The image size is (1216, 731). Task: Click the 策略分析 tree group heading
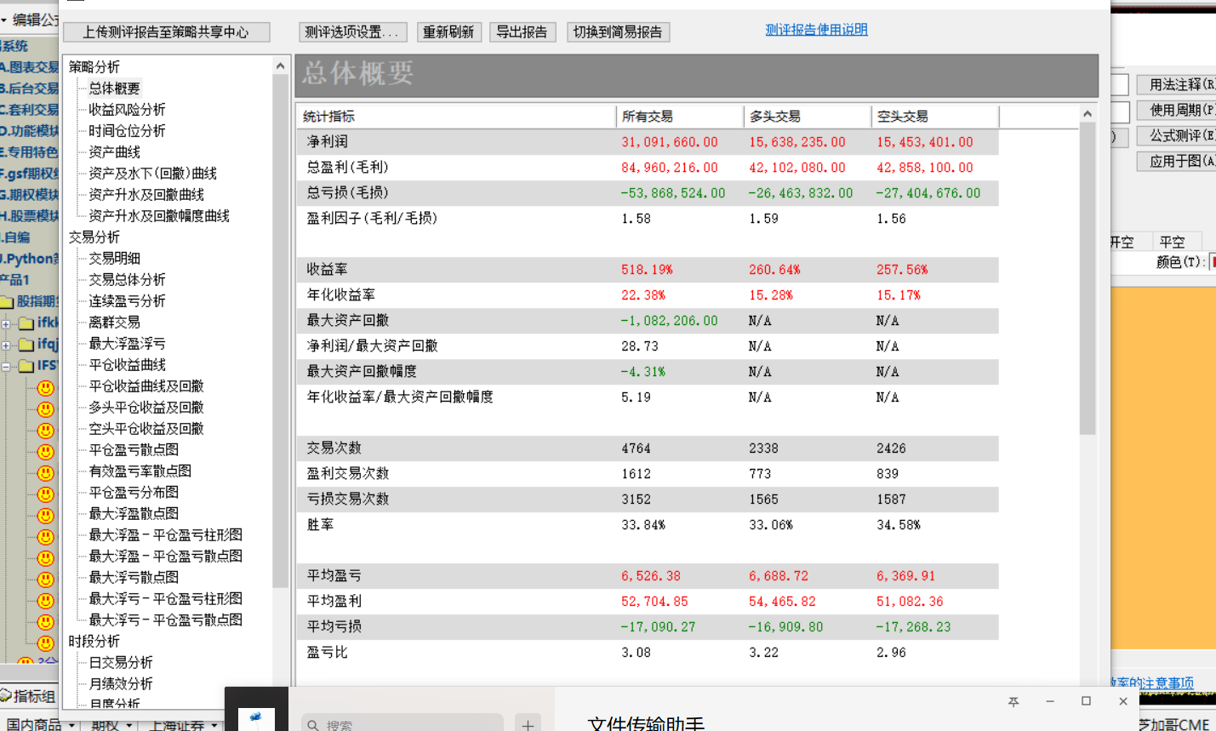pos(94,67)
